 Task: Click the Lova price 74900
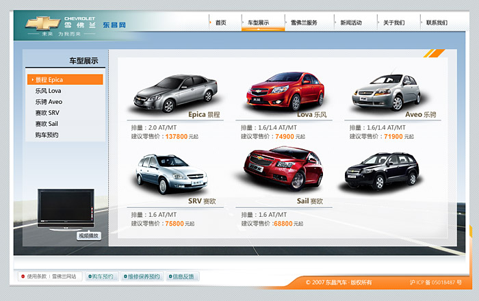coord(285,136)
